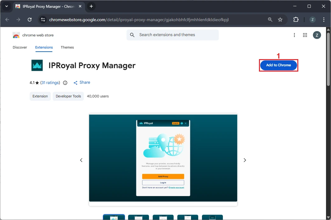Switch to the Discover tab

tap(20, 47)
